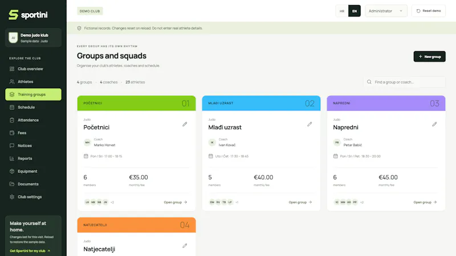
Task: Click the shield icon in notice banner
Action: (x=79, y=28)
